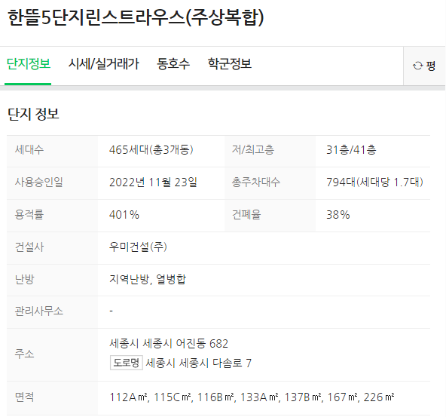Switch to the 동호수 tab

pos(173,64)
